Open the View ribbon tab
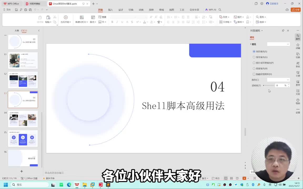The image size is (303, 189). point(171,10)
